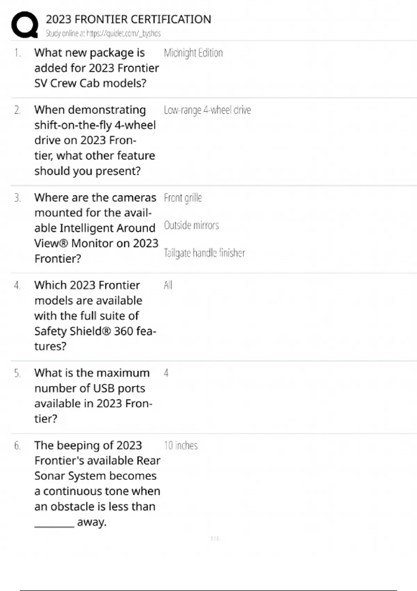Click the question about new SV Crew Cab package
Image resolution: width=417 pixels, height=591 pixels.
[96, 68]
